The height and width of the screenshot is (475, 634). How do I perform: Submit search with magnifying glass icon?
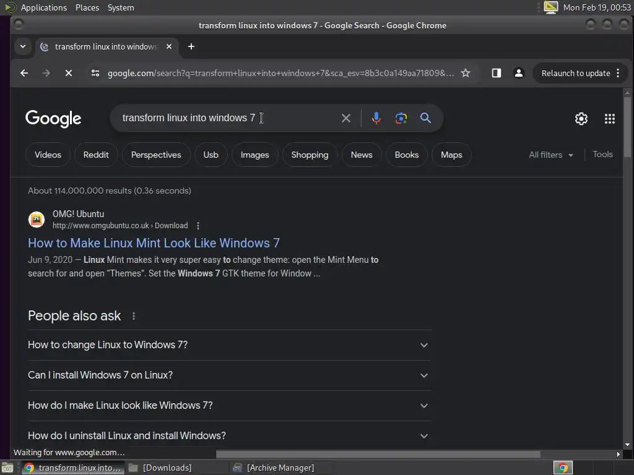tap(425, 118)
